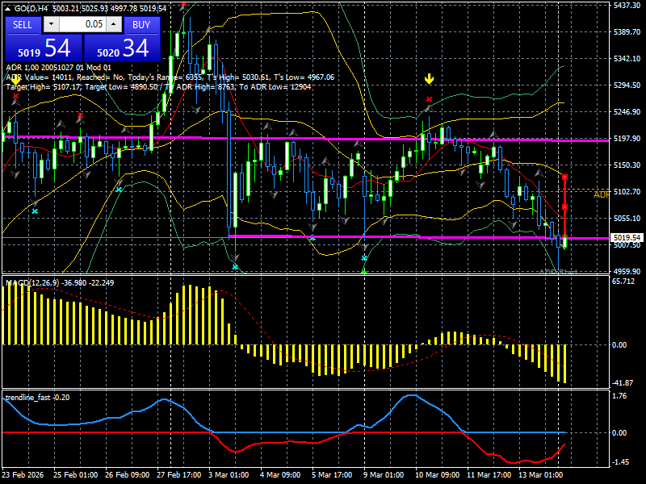Click the '3 Mar 01:00' time axis label
The height and width of the screenshot is (484, 646).
(229, 474)
